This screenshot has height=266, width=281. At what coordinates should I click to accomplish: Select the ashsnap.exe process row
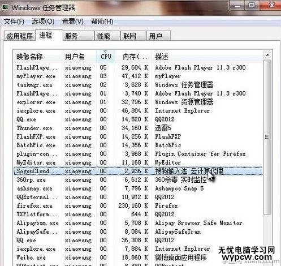pyautogui.click(x=138, y=188)
